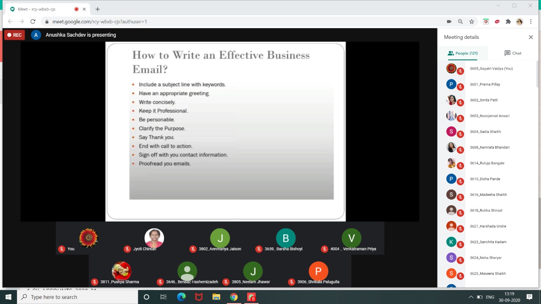The width and height of the screenshot is (541, 304).
Task: Close the Meeting details panel
Action: [x=530, y=37]
